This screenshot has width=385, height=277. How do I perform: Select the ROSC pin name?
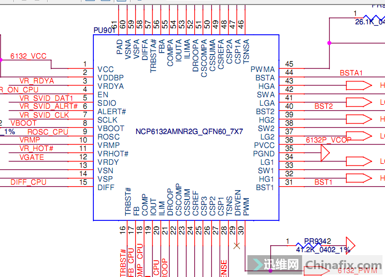pyautogui.click(x=108, y=137)
